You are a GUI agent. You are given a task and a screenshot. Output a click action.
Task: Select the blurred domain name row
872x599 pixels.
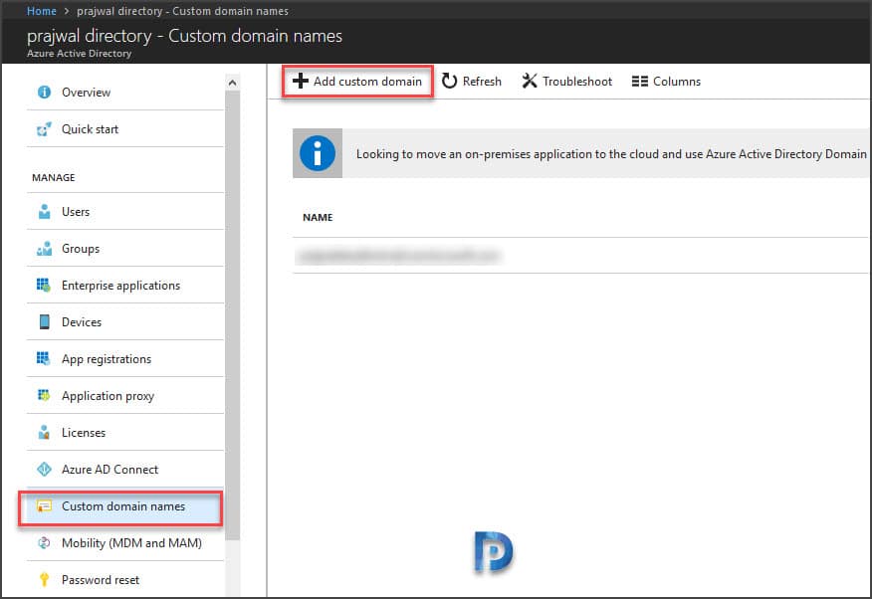tap(580, 256)
